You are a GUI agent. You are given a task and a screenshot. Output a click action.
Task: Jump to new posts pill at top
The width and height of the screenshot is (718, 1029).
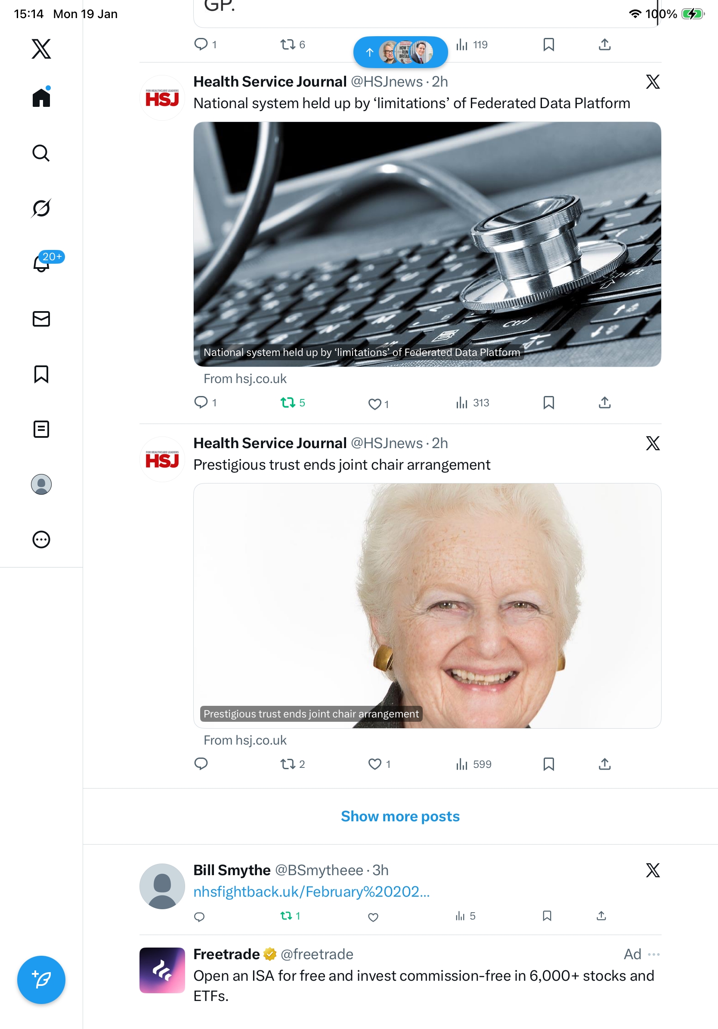400,52
